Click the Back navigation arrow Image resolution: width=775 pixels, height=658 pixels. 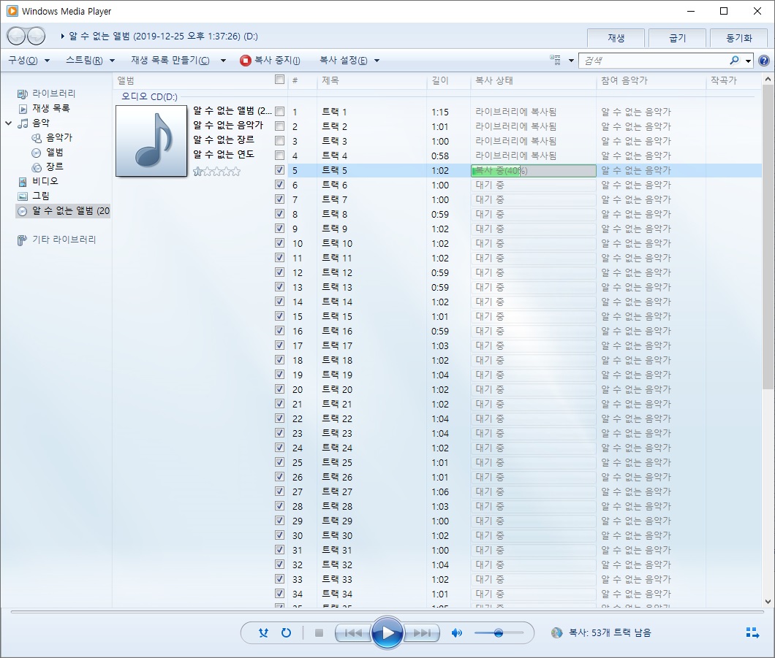click(x=16, y=36)
